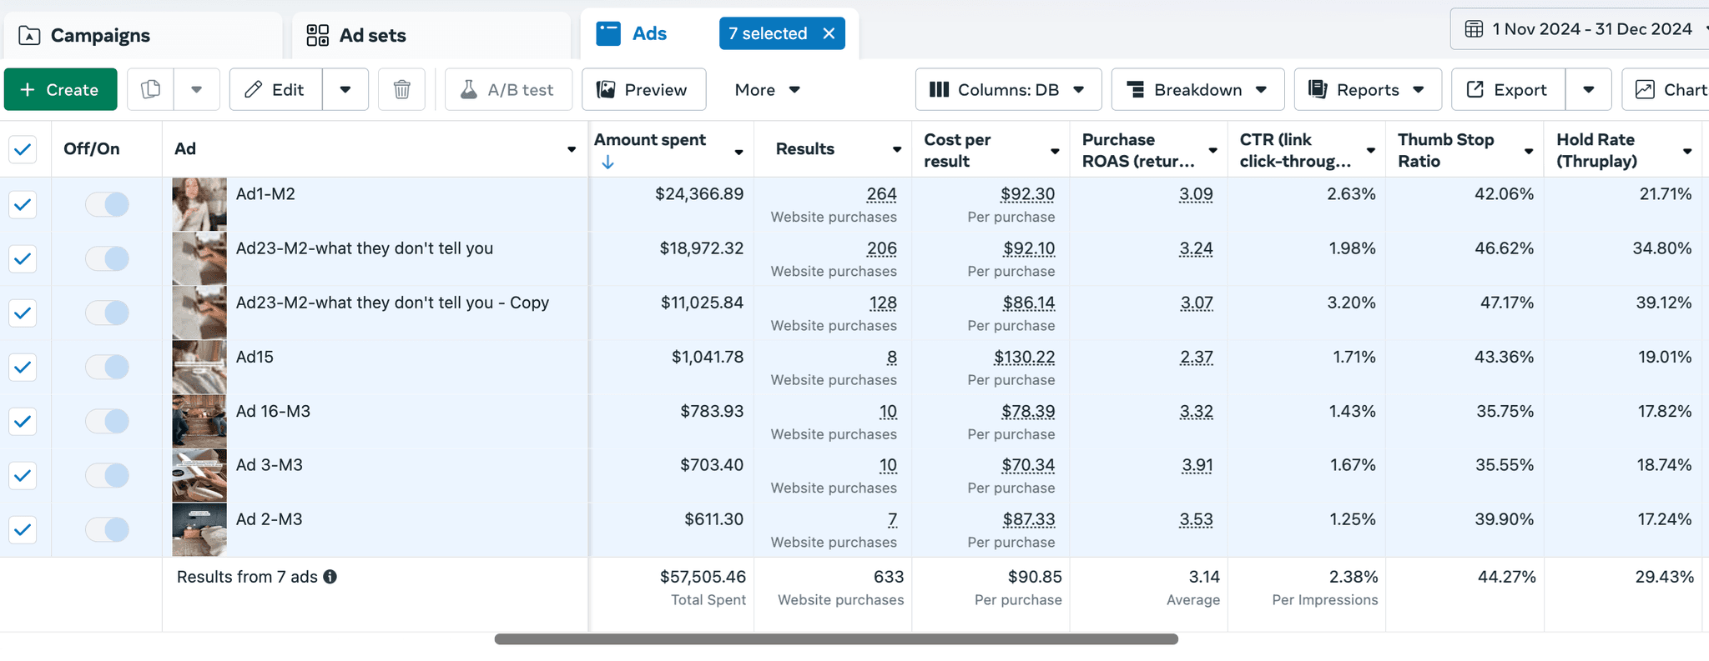The width and height of the screenshot is (1709, 661).
Task: Open the Ad1-M2 ad thumbnail
Action: coord(199,204)
